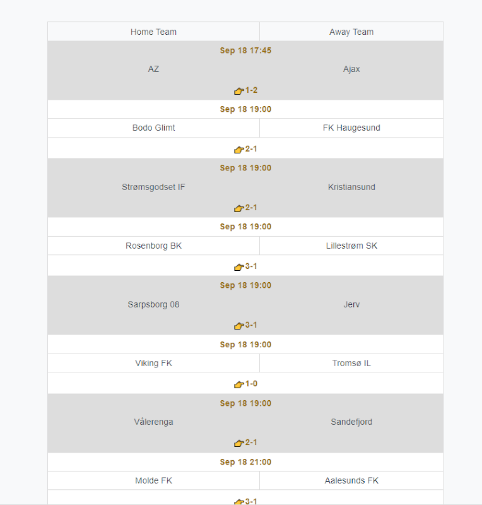482x505 pixels.
Task: Click the hand icon under the Rosenborg BK match
Action: [238, 267]
